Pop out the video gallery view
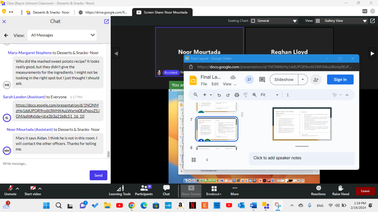The width and height of the screenshot is (378, 212). 373,21
